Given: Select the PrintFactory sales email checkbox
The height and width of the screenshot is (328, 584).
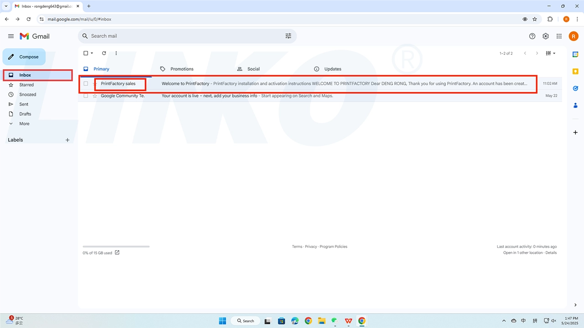Looking at the screenshot, I should tap(86, 84).
